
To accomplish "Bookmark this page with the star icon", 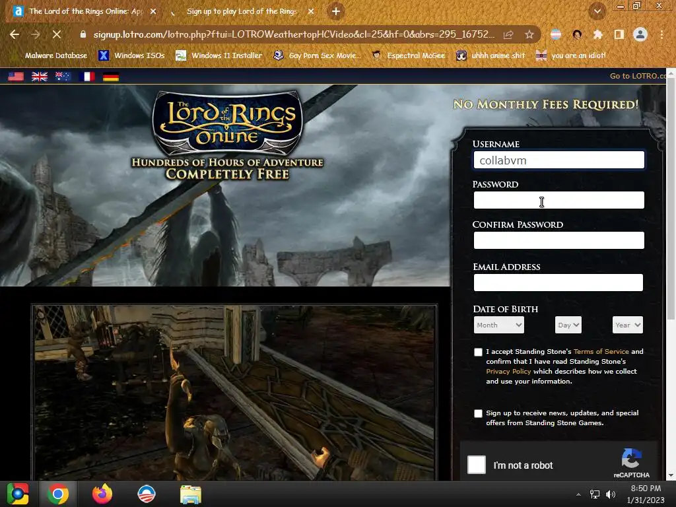I will click(x=529, y=34).
